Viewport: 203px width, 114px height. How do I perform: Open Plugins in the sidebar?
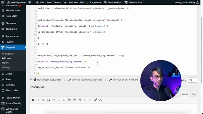point(13,42)
